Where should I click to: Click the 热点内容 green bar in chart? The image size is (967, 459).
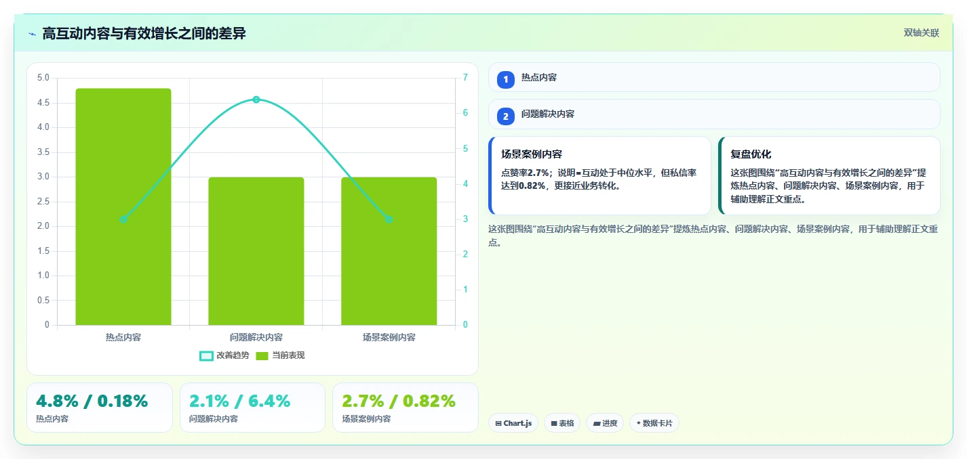coord(123,206)
